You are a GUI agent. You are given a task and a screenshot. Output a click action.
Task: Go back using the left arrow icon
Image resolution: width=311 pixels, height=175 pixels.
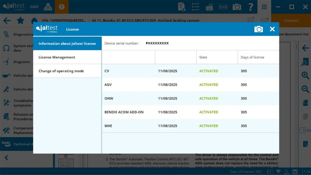click(7, 20)
